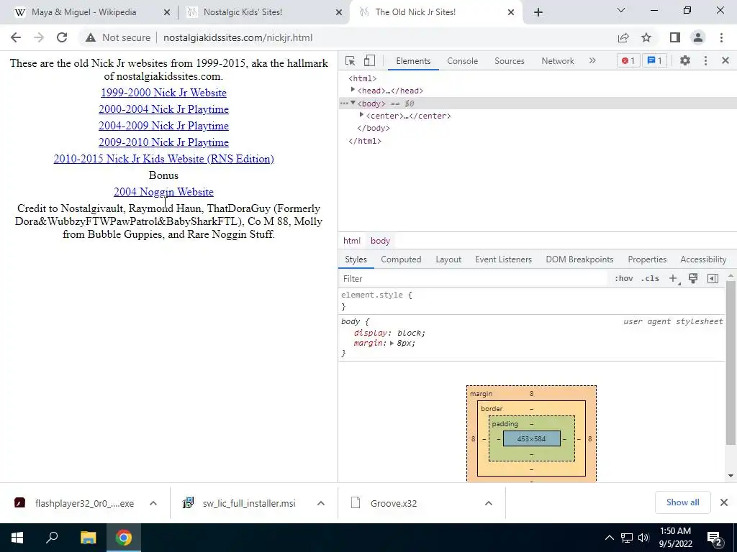Screen dimensions: 737x552
Task: Toggle computed styles sidebar pane icon
Action: click(713, 278)
